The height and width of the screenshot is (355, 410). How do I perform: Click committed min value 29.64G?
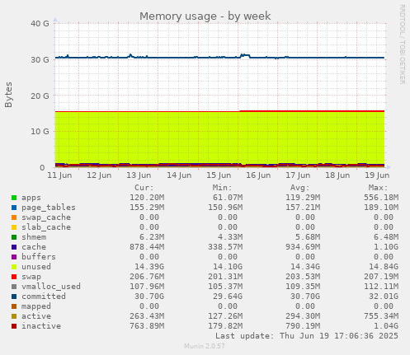[x=228, y=297]
